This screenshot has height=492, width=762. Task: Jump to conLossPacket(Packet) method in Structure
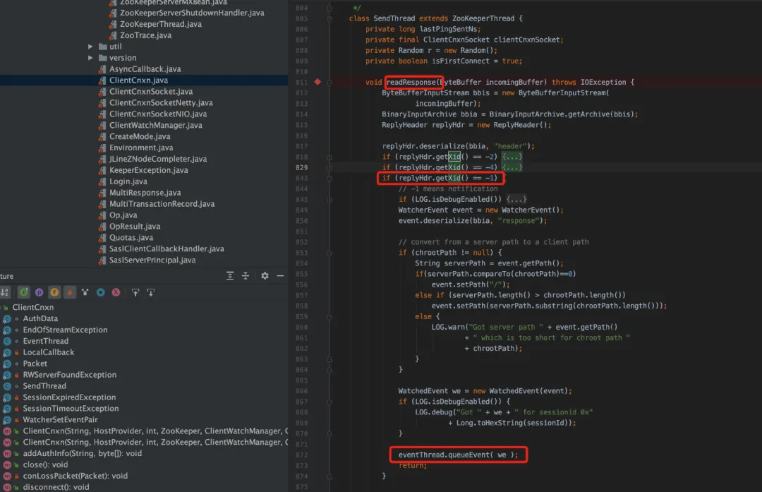pyautogui.click(x=75, y=476)
